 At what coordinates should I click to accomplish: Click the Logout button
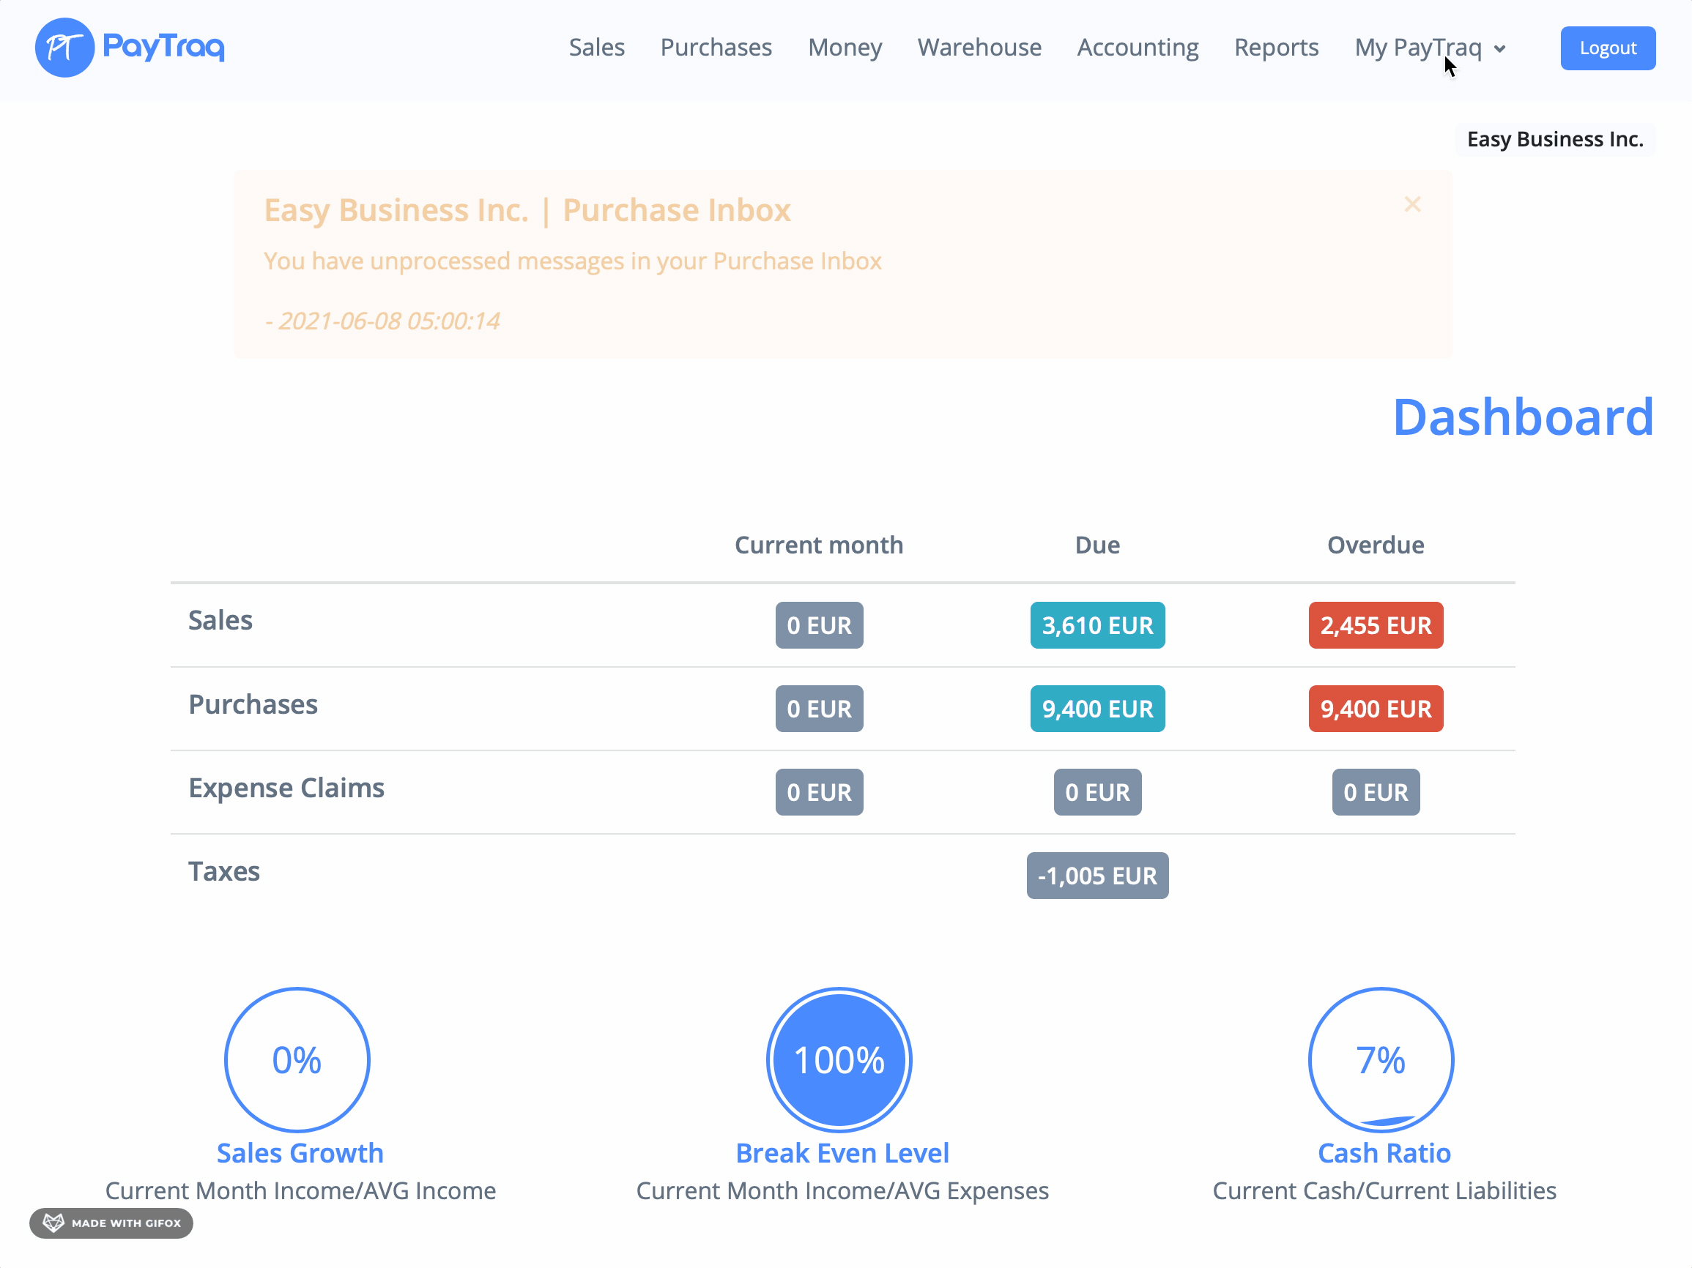click(x=1608, y=48)
